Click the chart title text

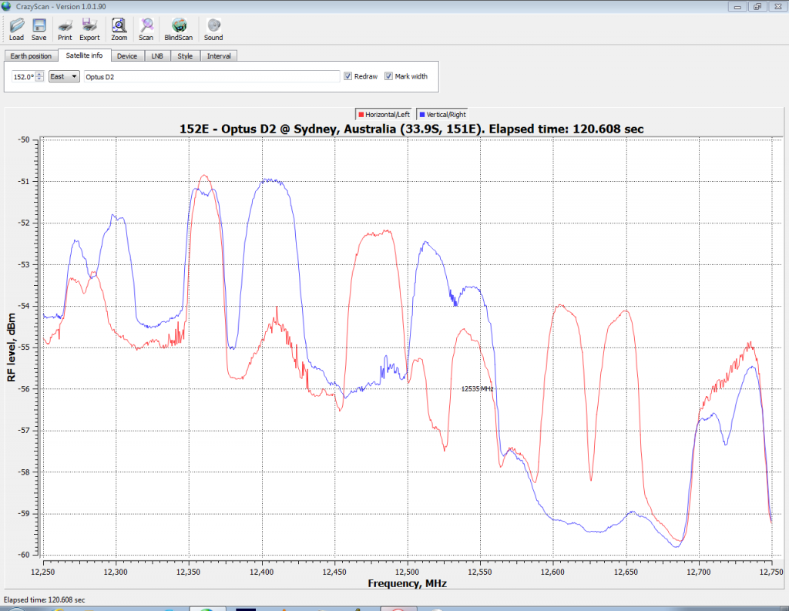tap(411, 129)
